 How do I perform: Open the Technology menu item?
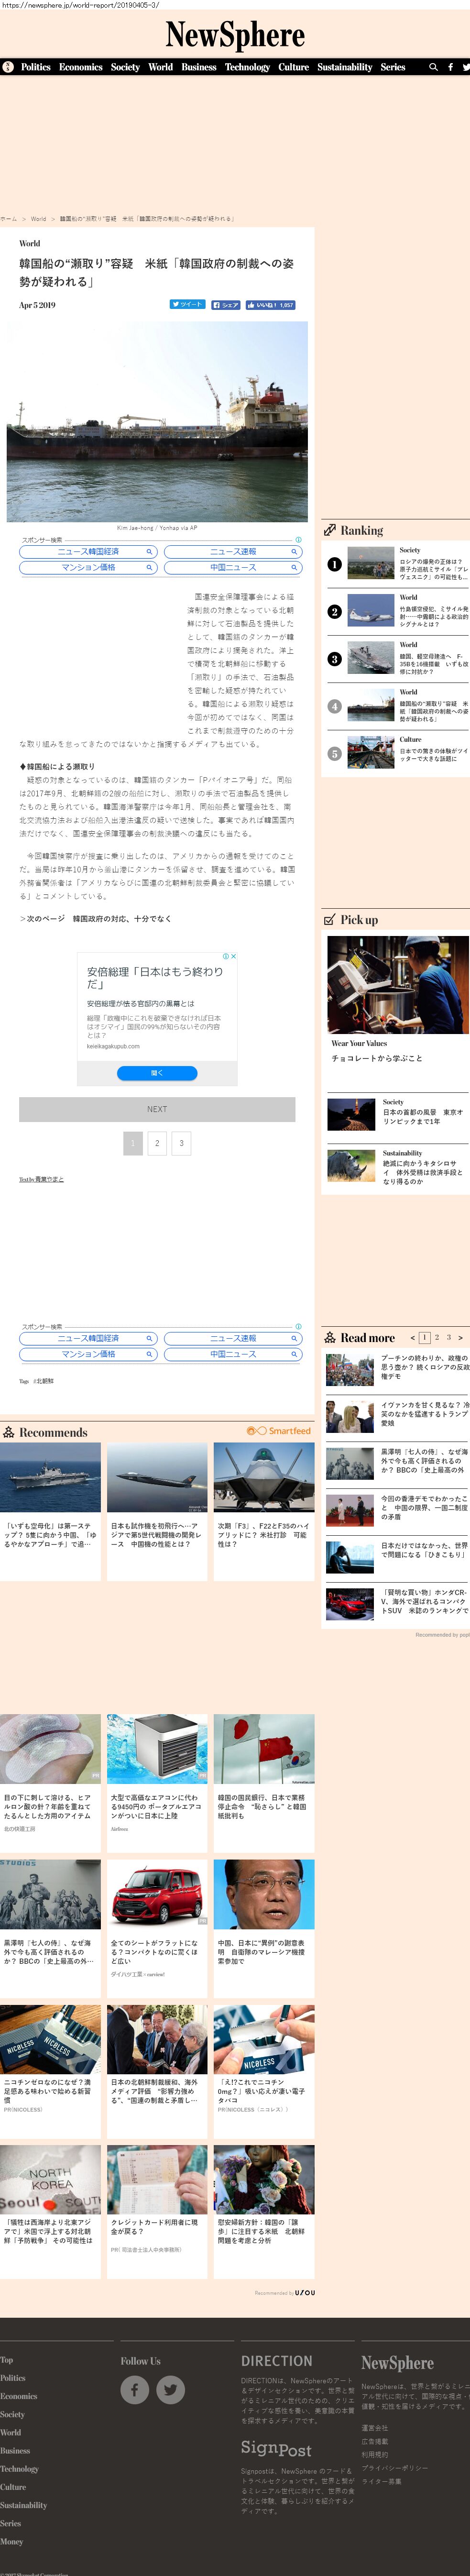(247, 67)
